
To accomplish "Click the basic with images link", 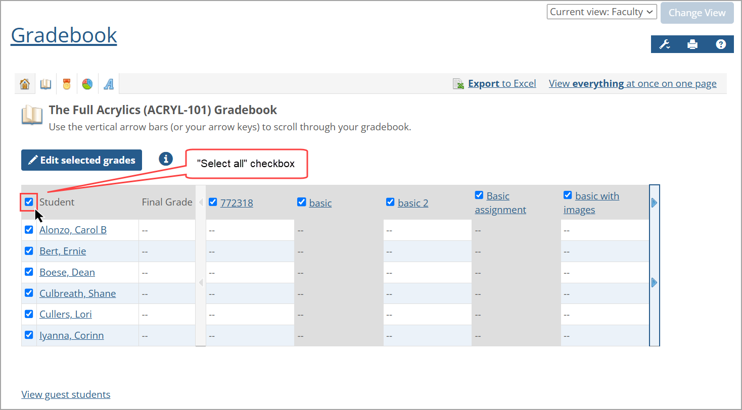I will [x=591, y=202].
